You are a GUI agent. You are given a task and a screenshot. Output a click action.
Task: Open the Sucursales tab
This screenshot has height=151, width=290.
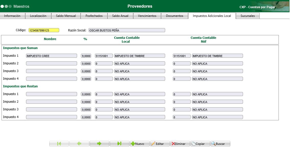[x=248, y=16]
